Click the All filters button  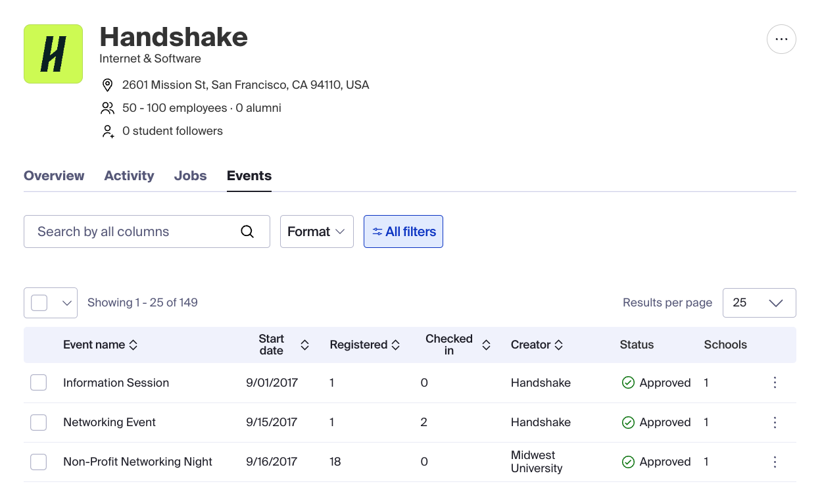click(x=403, y=231)
